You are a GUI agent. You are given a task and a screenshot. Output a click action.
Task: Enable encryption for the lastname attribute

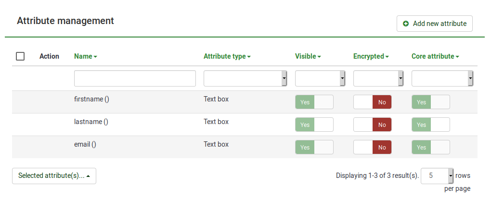tap(372, 125)
